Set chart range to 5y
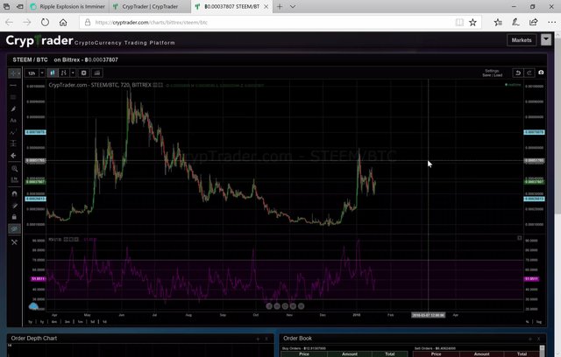 coord(31,322)
